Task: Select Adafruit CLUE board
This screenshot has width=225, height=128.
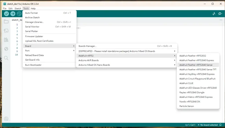Action: (x=198, y=83)
